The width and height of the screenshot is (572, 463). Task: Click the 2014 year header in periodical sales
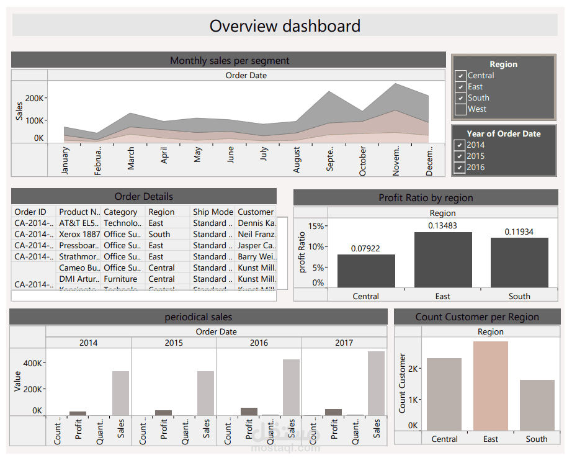click(88, 343)
